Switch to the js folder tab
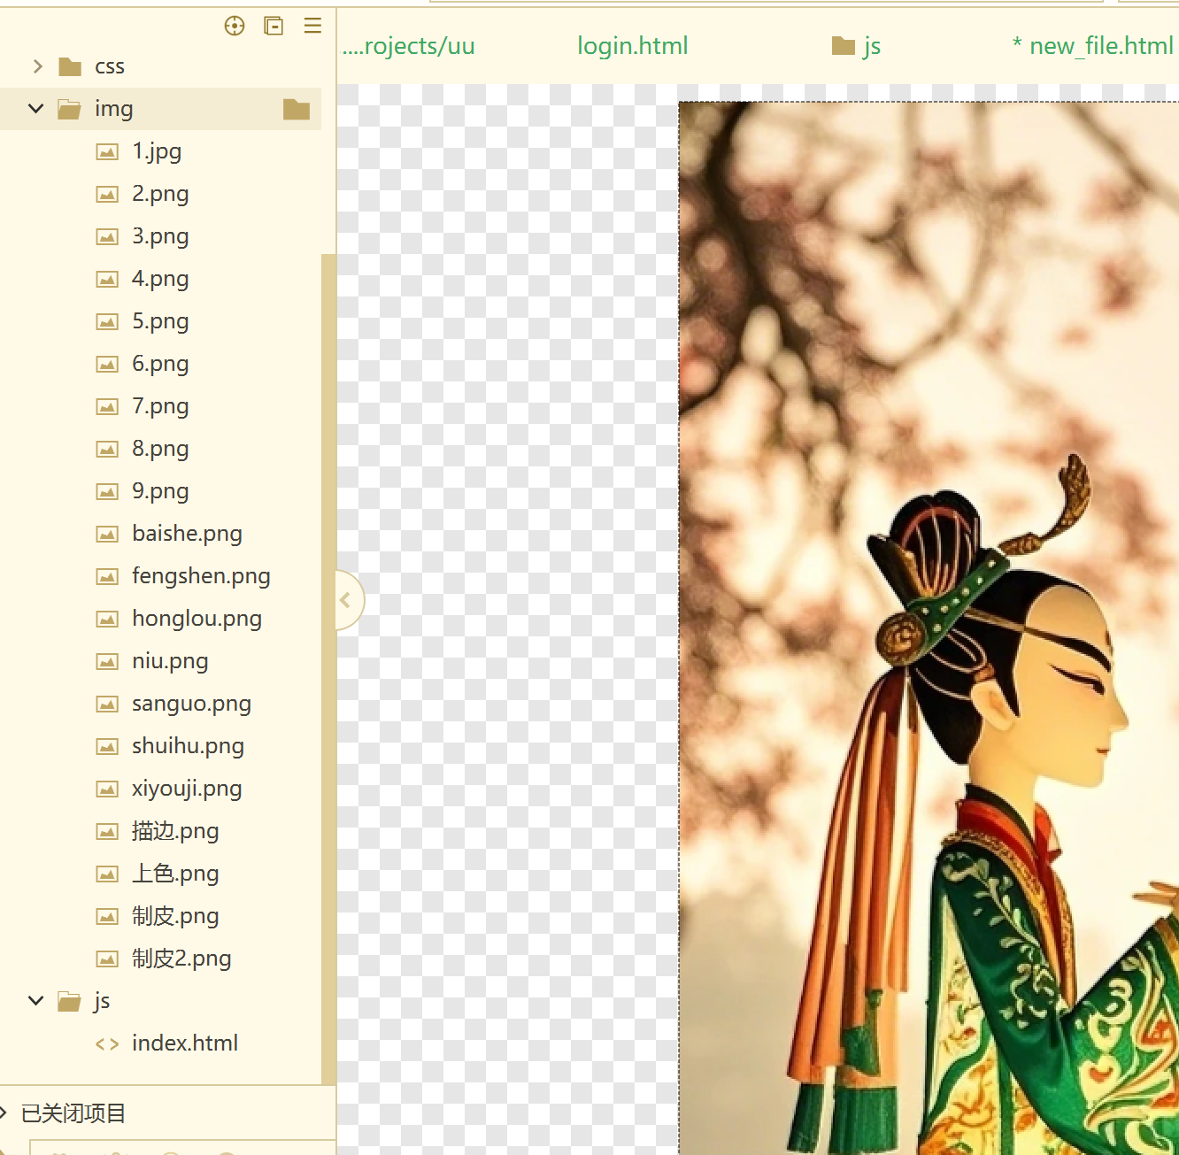The width and height of the screenshot is (1179, 1155). point(856,46)
